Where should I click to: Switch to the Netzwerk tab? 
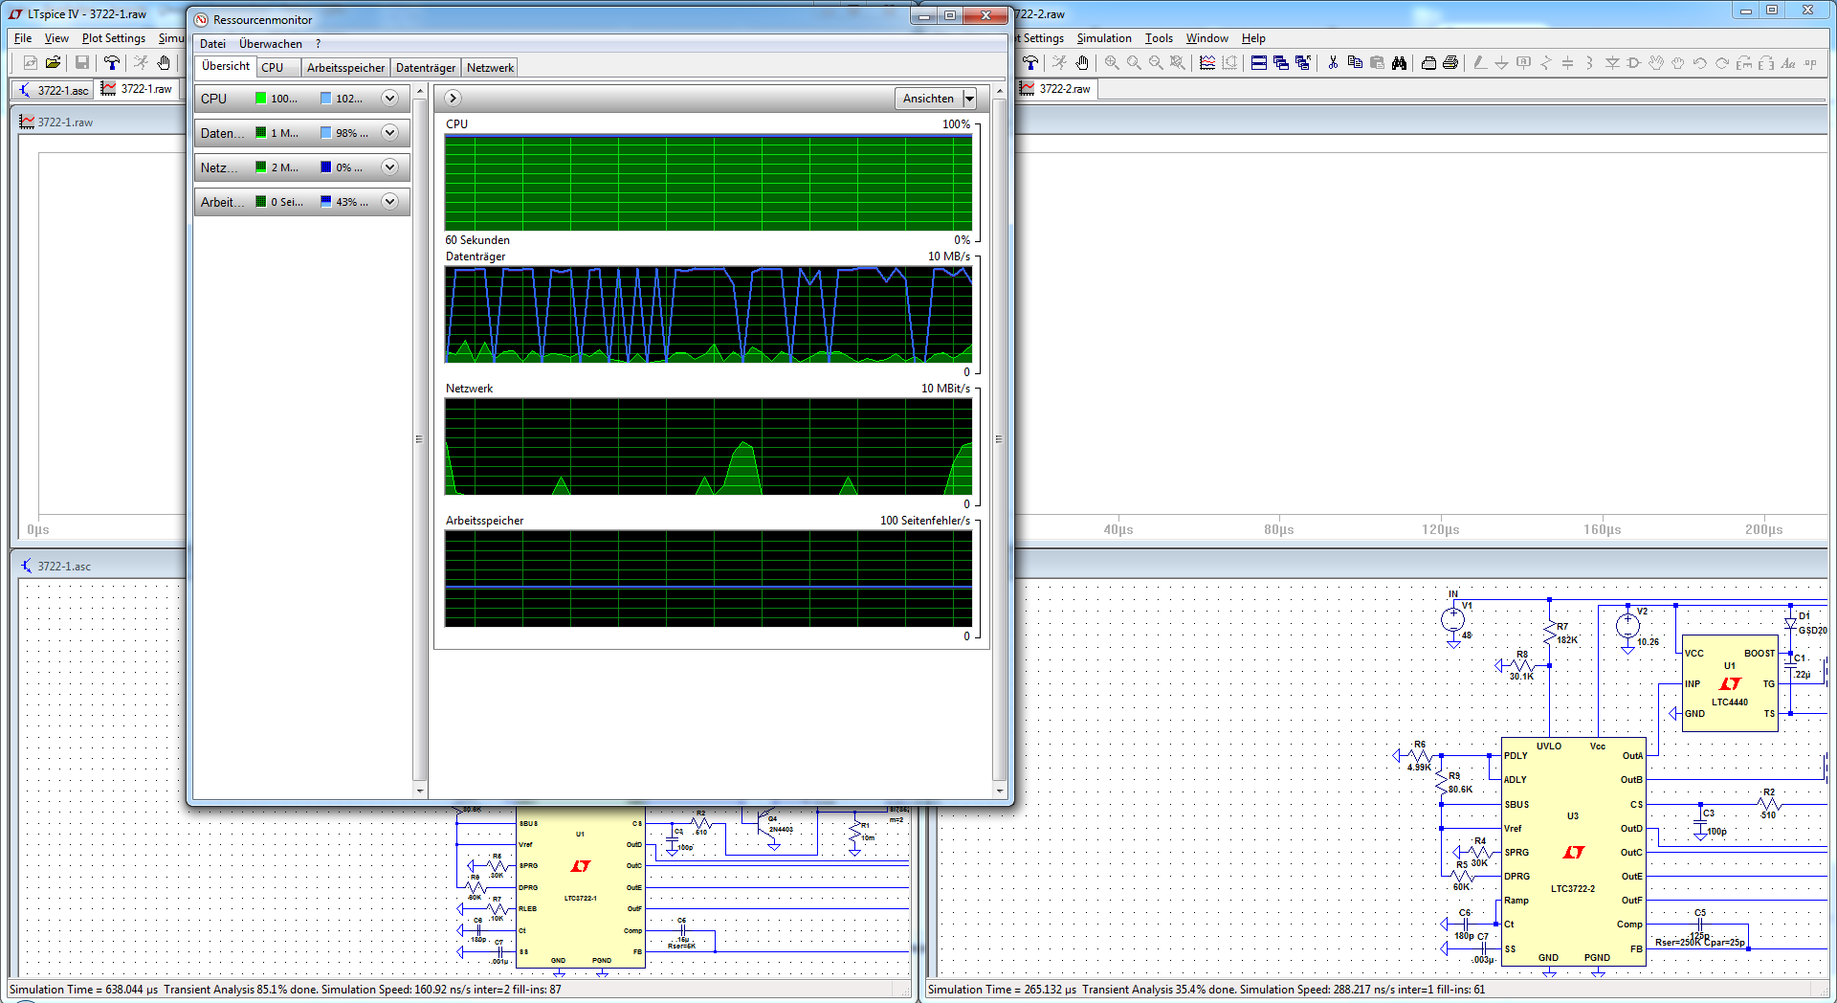[x=490, y=68]
